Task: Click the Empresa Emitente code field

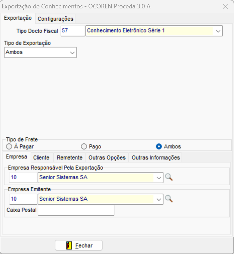Action: [x=23, y=199]
